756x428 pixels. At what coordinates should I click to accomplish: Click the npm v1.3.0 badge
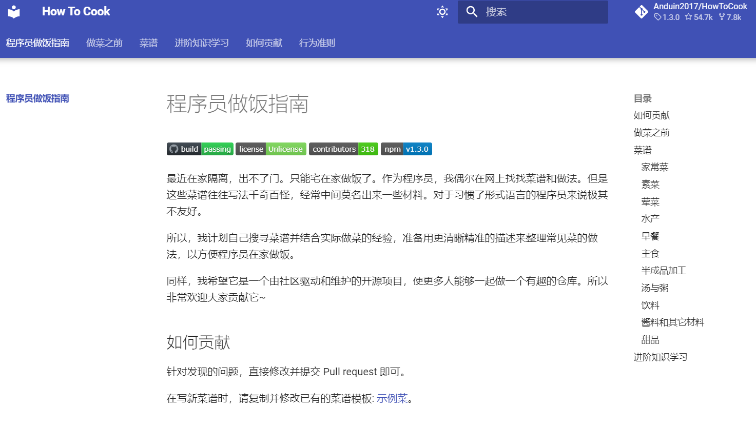coord(406,149)
